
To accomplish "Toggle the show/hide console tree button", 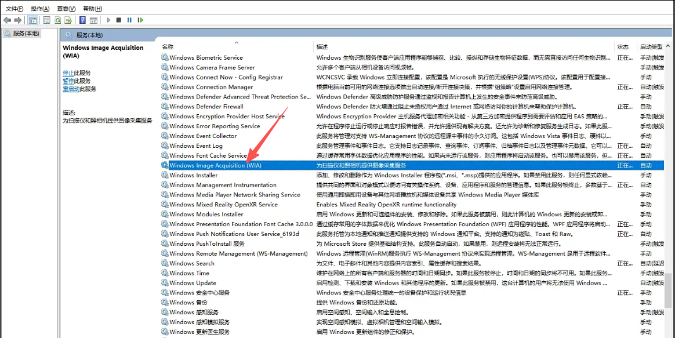I will pyautogui.click(x=33, y=20).
